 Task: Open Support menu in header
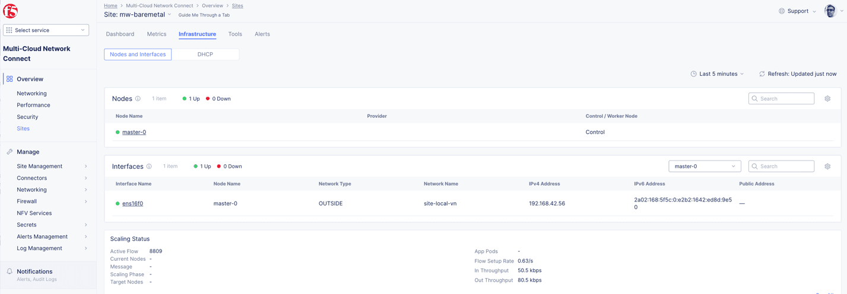click(x=797, y=11)
